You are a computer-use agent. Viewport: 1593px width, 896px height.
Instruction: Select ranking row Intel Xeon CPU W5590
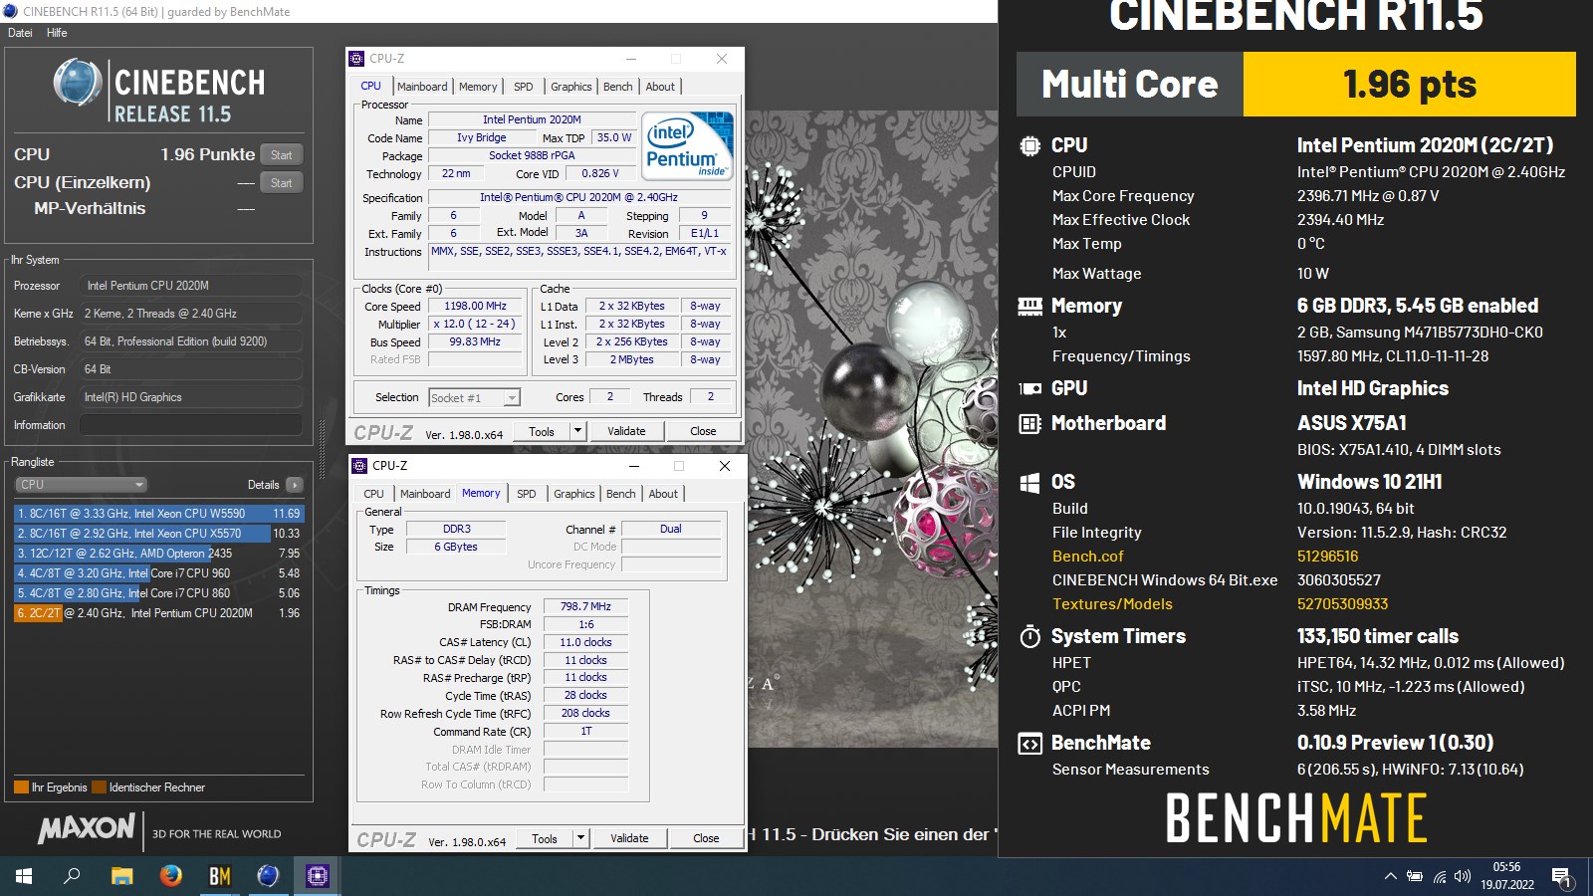tap(159, 514)
